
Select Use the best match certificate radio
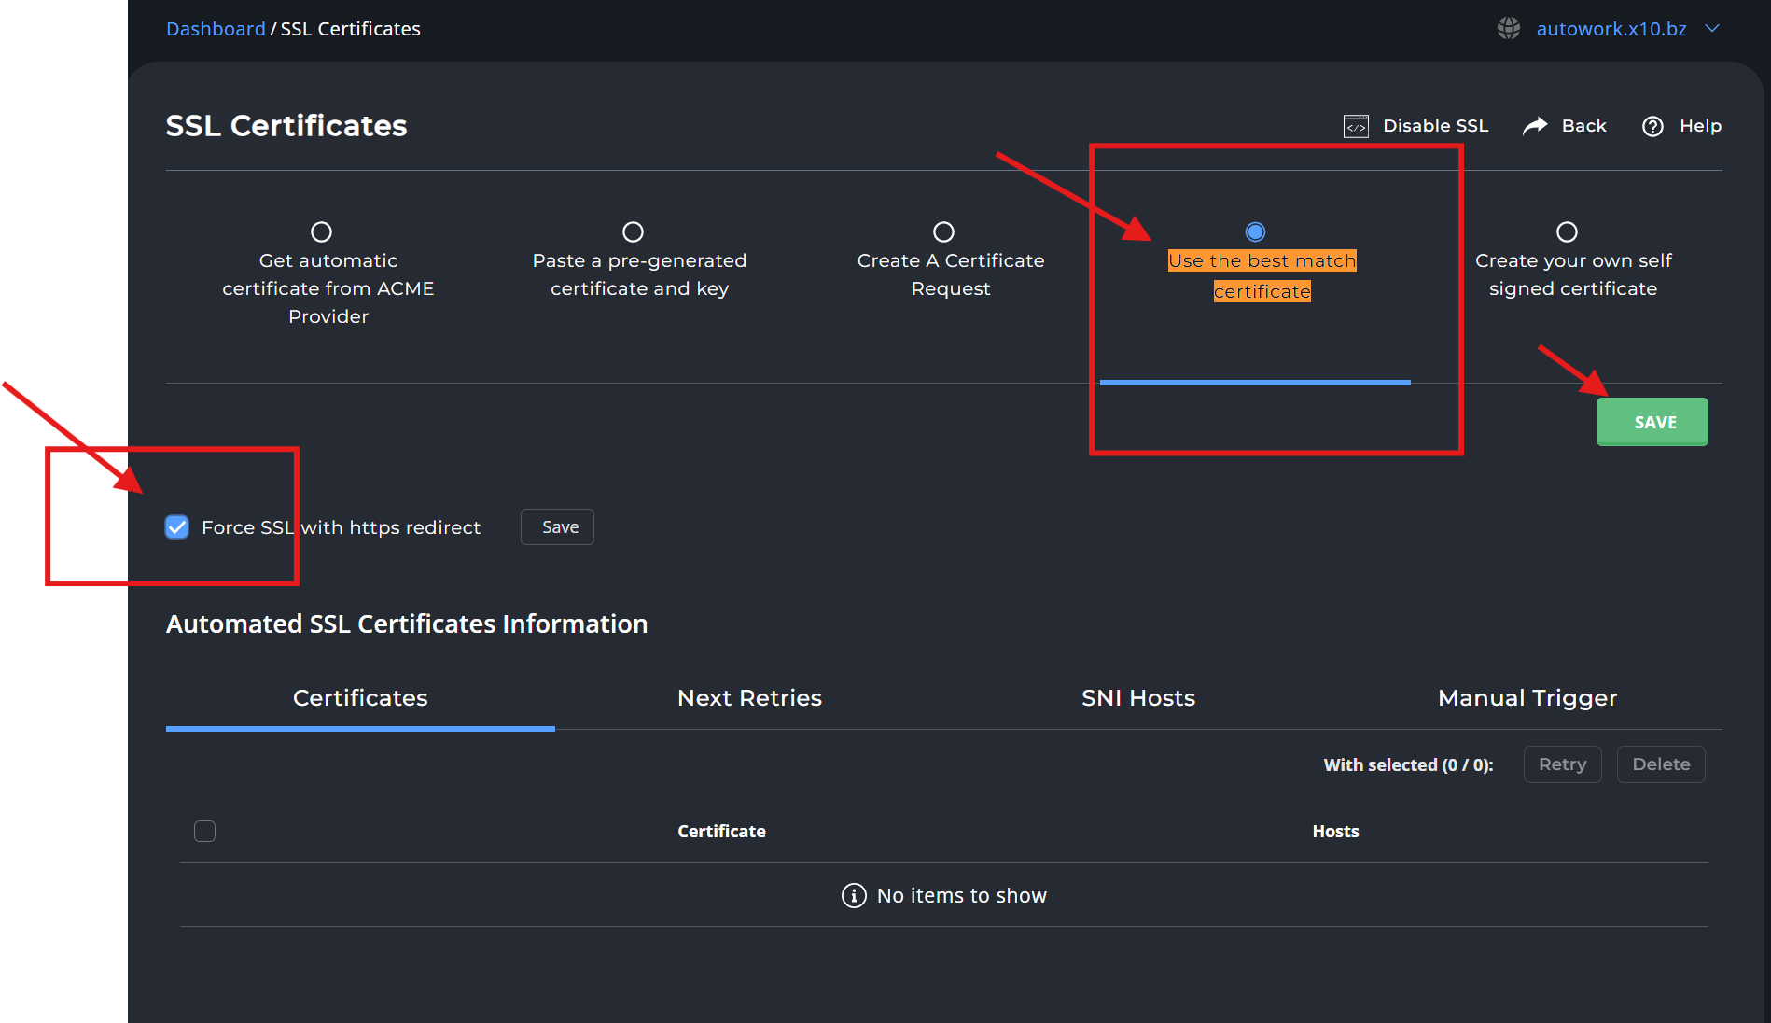pos(1255,231)
